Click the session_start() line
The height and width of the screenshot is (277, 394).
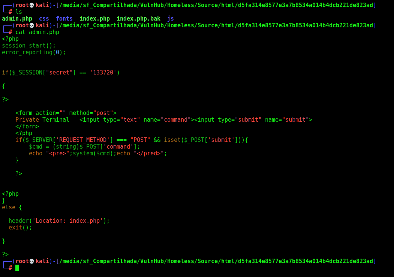(x=28, y=46)
